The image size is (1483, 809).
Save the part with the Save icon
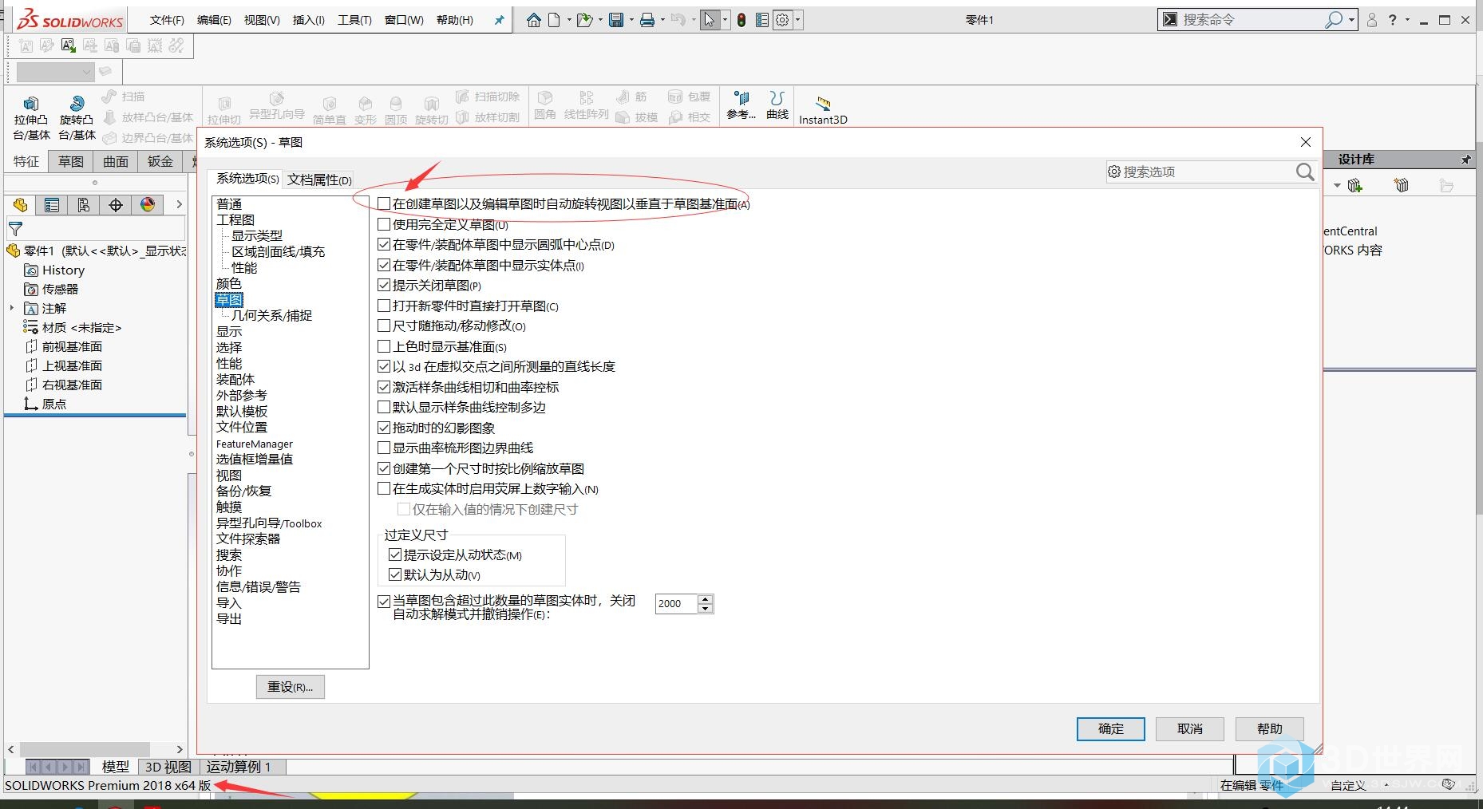coord(616,20)
